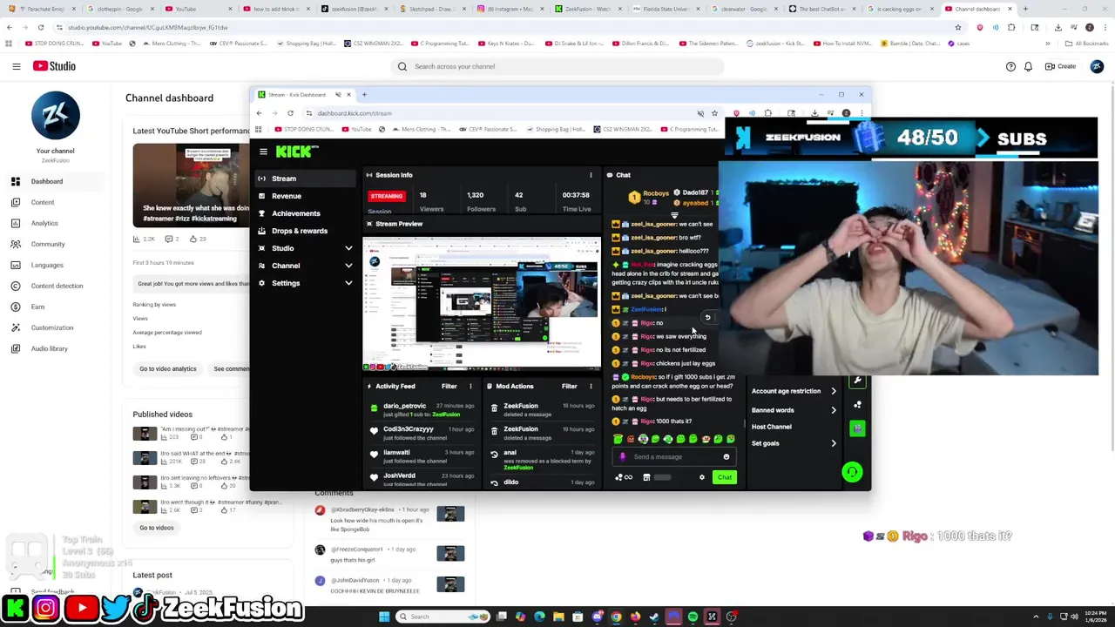Click the wrench tool icon in Kick side panel

tap(857, 381)
